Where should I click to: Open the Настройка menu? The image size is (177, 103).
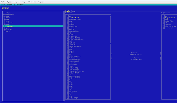click(32, 2)
